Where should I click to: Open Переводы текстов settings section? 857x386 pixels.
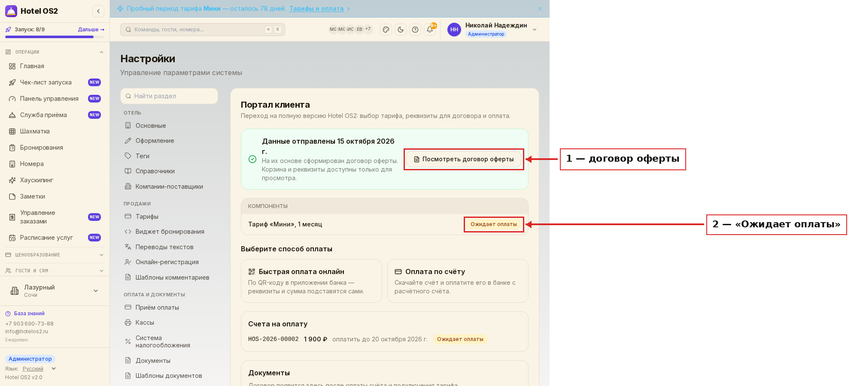tap(169, 247)
